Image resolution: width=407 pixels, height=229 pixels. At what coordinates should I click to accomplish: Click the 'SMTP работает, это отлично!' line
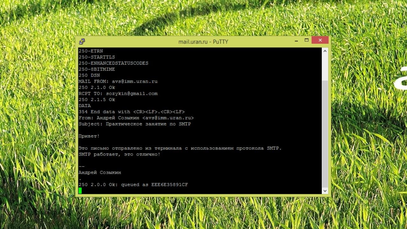coord(120,154)
